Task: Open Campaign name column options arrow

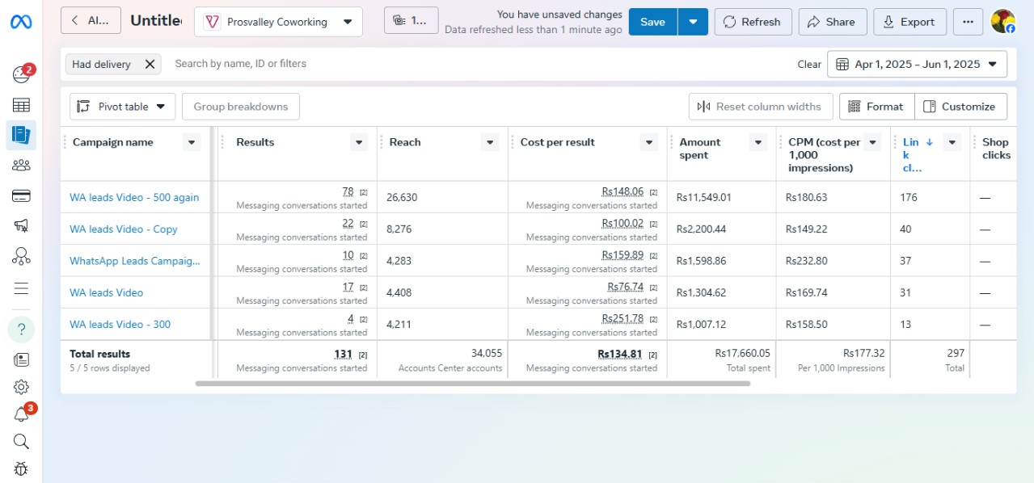Action: [192, 143]
